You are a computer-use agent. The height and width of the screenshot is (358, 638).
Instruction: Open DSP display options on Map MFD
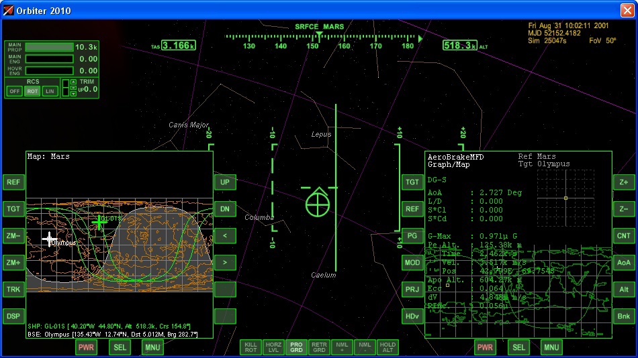(13, 316)
